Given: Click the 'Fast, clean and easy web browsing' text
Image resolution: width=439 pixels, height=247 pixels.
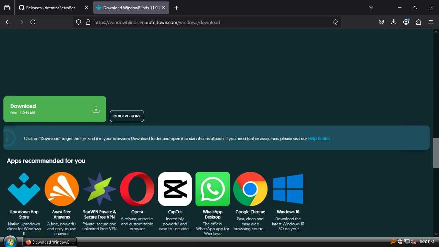Looking at the screenshot, I should pyautogui.click(x=250, y=224).
